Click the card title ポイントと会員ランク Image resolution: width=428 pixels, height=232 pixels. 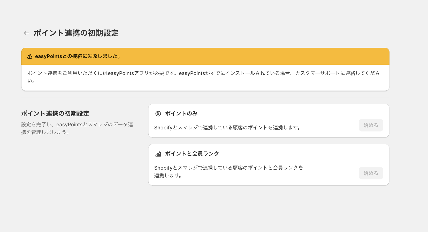tap(192, 154)
